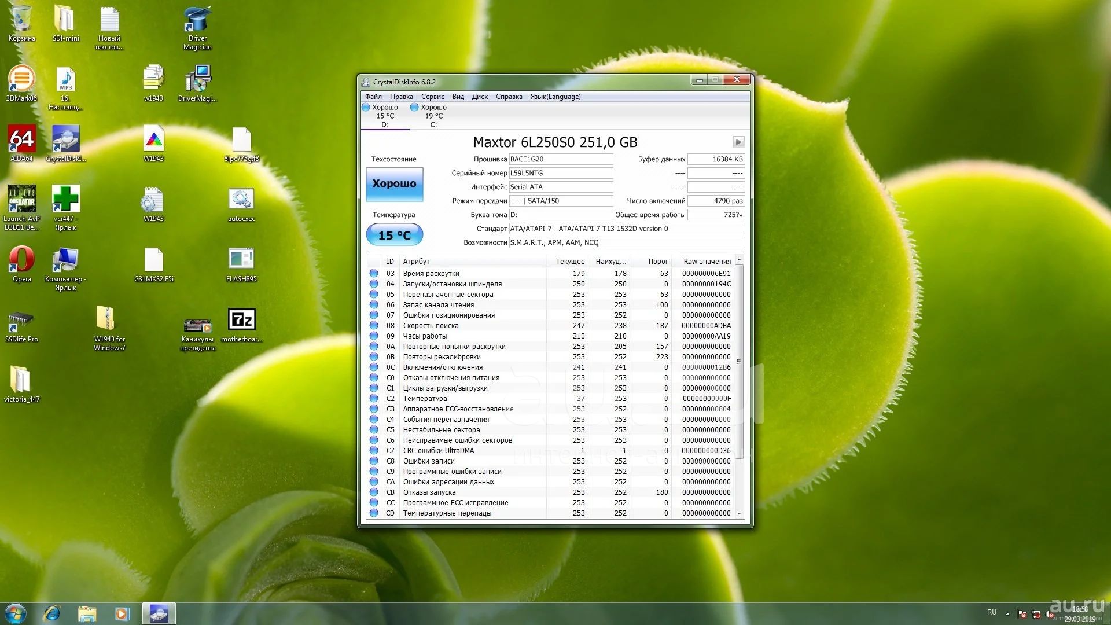Select the Нестабильные сектора row

coord(550,430)
